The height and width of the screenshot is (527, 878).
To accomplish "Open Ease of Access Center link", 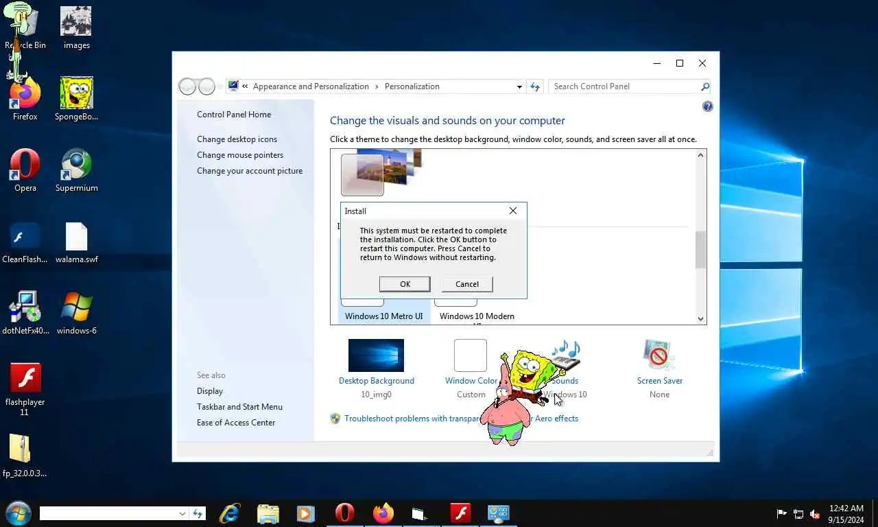I will coord(236,423).
